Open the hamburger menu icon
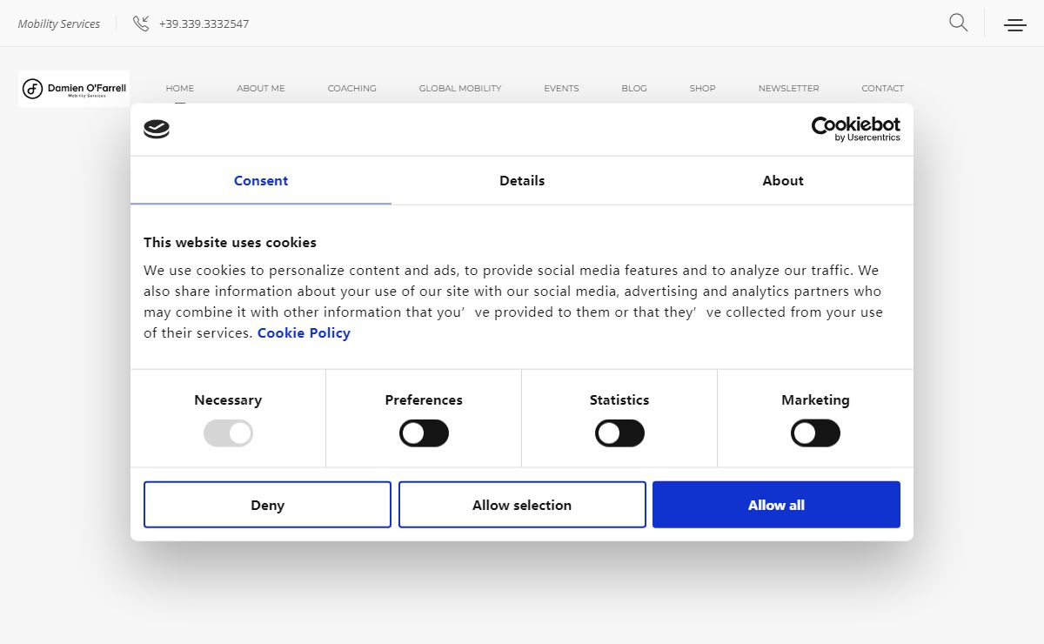The width and height of the screenshot is (1044, 644). click(x=1014, y=24)
